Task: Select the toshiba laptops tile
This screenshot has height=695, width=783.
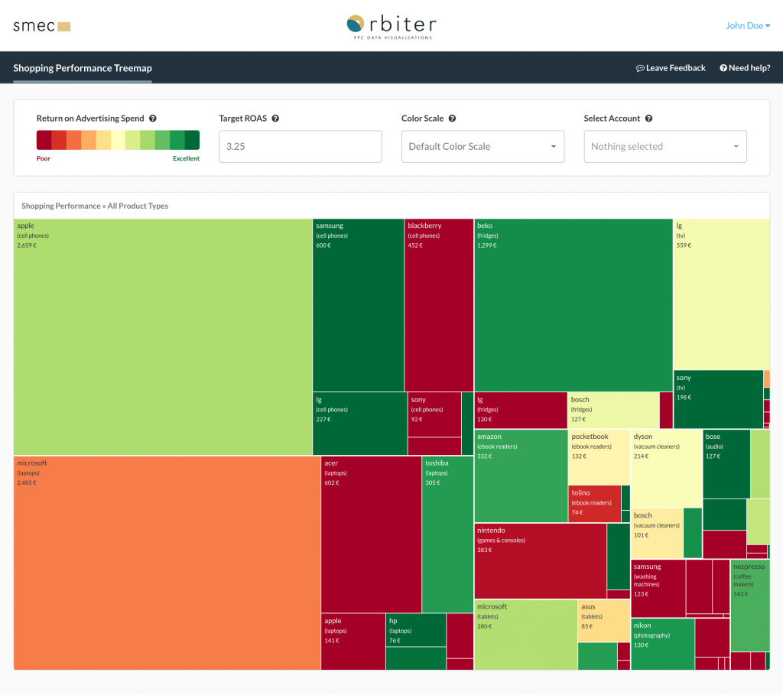Action: click(x=447, y=534)
